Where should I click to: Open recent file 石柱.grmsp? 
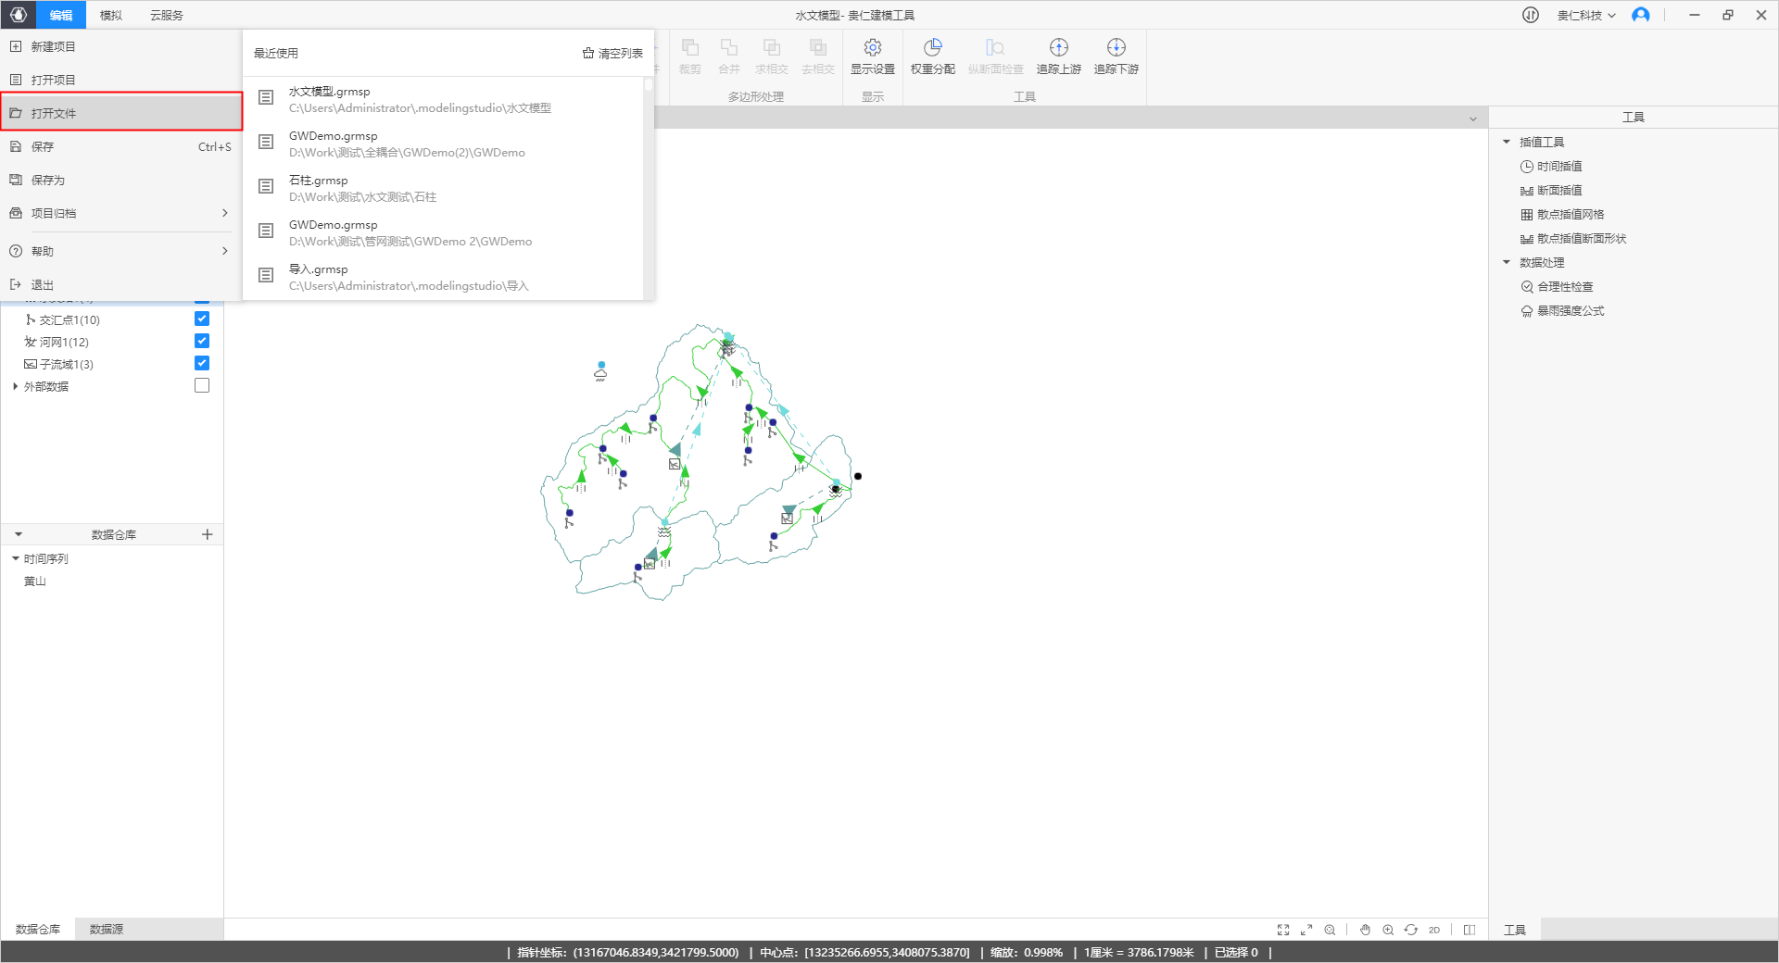(318, 181)
